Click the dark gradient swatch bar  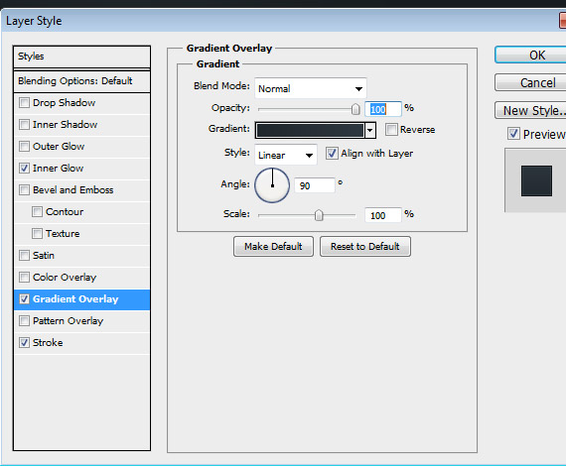[x=311, y=130]
